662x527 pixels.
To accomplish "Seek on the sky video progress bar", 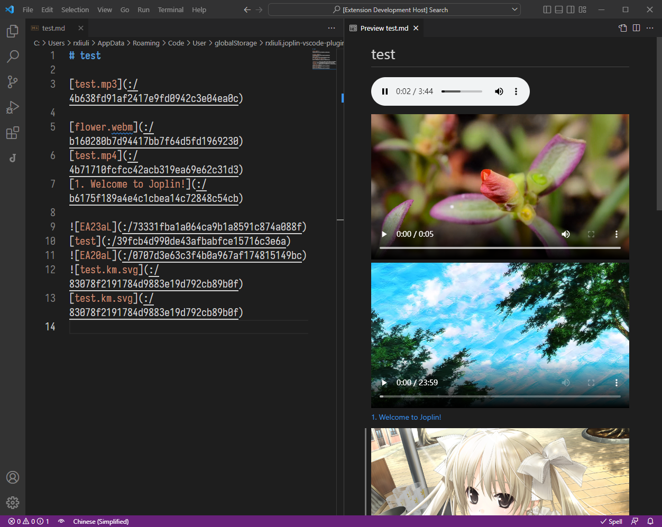I will pos(500,396).
